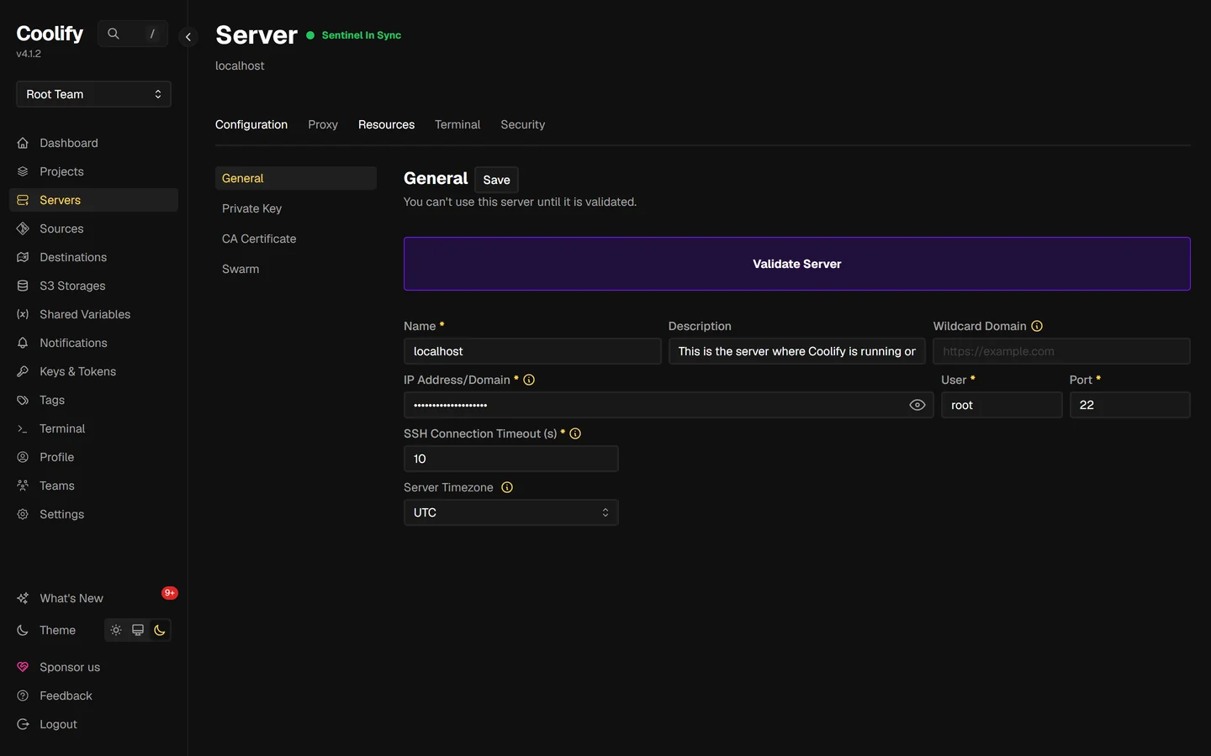Viewport: 1211px width, 756px height.
Task: Click the Logout arrow icon
Action: click(23, 724)
